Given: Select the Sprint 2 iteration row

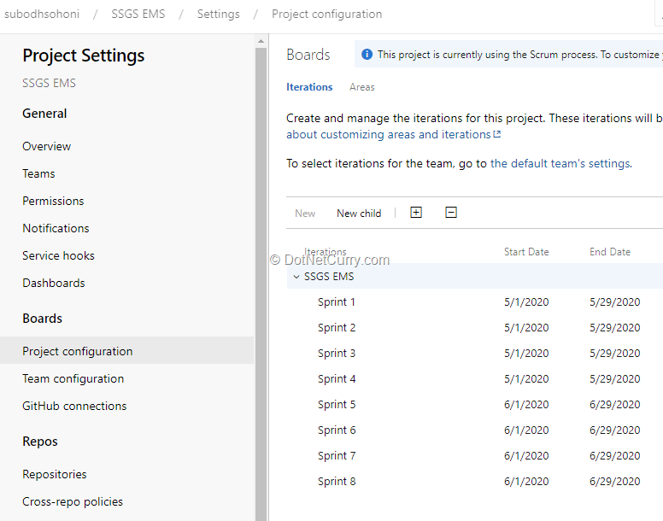Looking at the screenshot, I should (475, 328).
